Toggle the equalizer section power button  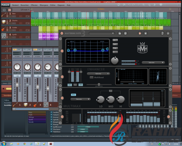pyautogui.click(x=62, y=51)
